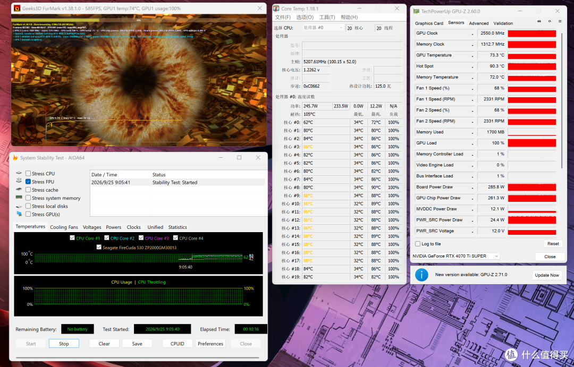Open the Memory Clock sensor dropdown
The width and height of the screenshot is (574, 367).
click(472, 45)
